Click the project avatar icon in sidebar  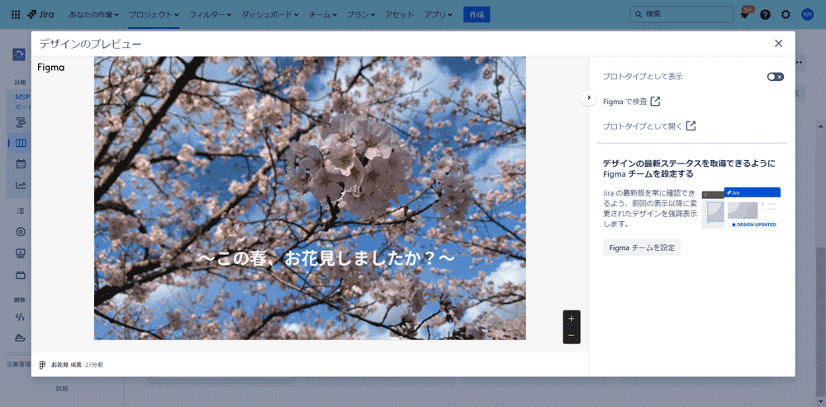20,54
